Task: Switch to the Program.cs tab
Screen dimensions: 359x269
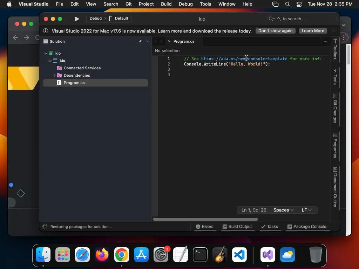Action: (x=184, y=41)
